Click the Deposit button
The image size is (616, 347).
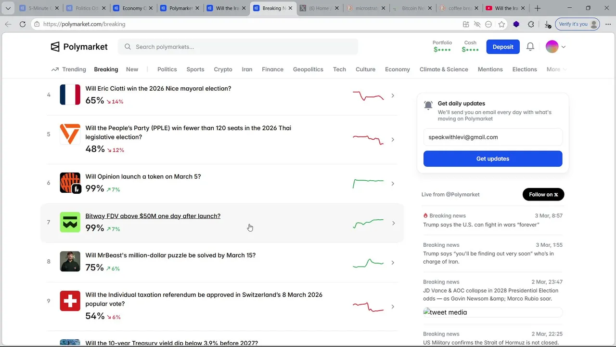tap(503, 47)
